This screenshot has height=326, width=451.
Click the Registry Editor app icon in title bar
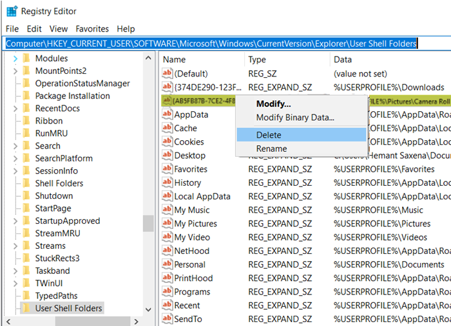11,11
